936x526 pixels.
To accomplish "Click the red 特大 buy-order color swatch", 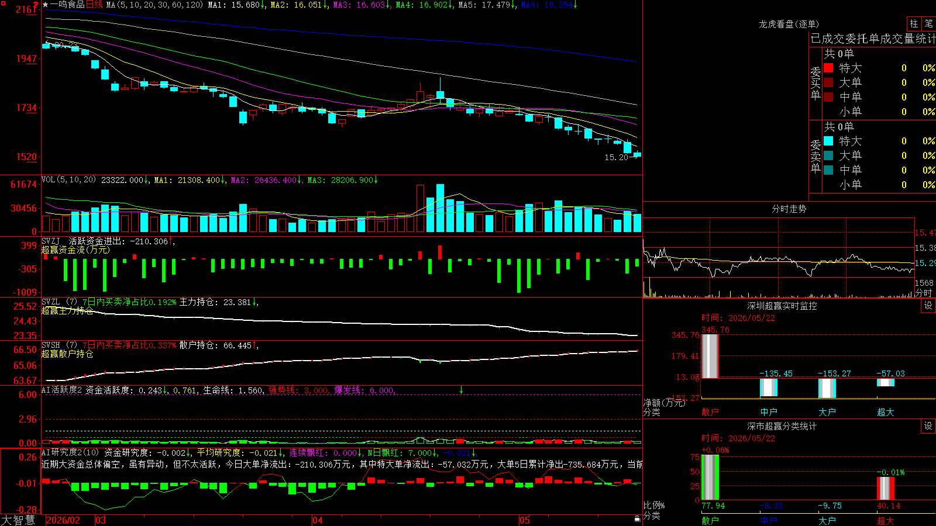I will pyautogui.click(x=828, y=68).
